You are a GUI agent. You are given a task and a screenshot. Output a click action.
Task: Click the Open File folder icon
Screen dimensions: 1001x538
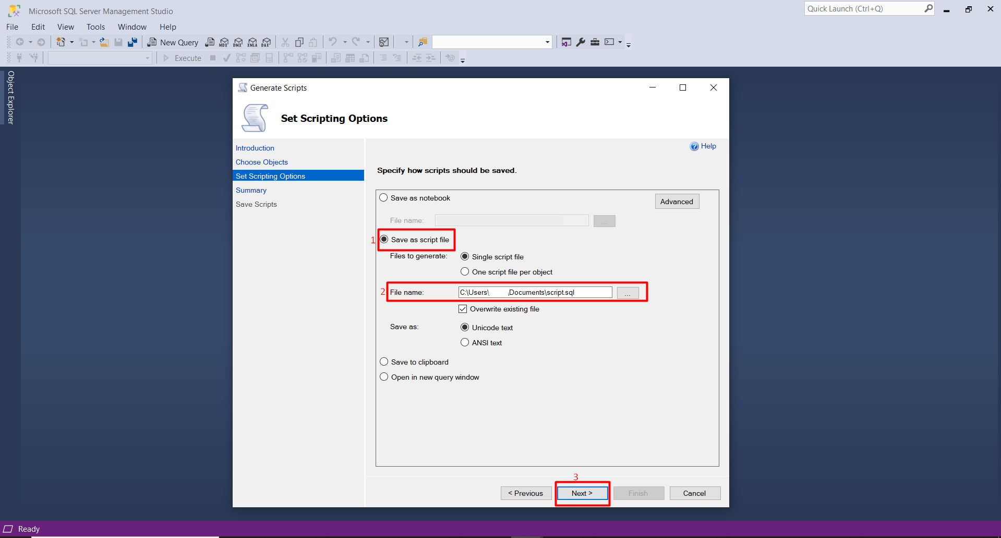(x=104, y=42)
